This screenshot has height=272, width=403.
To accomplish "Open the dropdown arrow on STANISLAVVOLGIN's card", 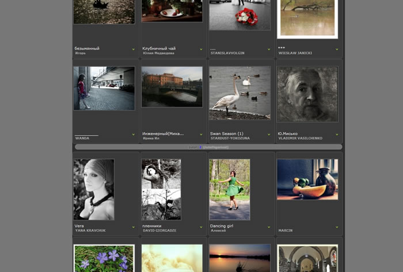I will coord(269,49).
